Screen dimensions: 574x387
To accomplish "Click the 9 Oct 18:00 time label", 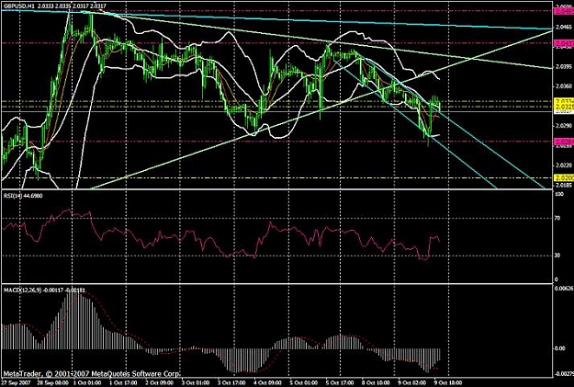I will click(446, 382).
